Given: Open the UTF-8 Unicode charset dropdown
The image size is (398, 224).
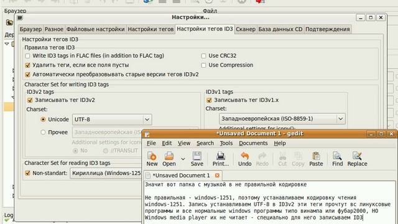Looking at the screenshot, I should [x=112, y=119].
